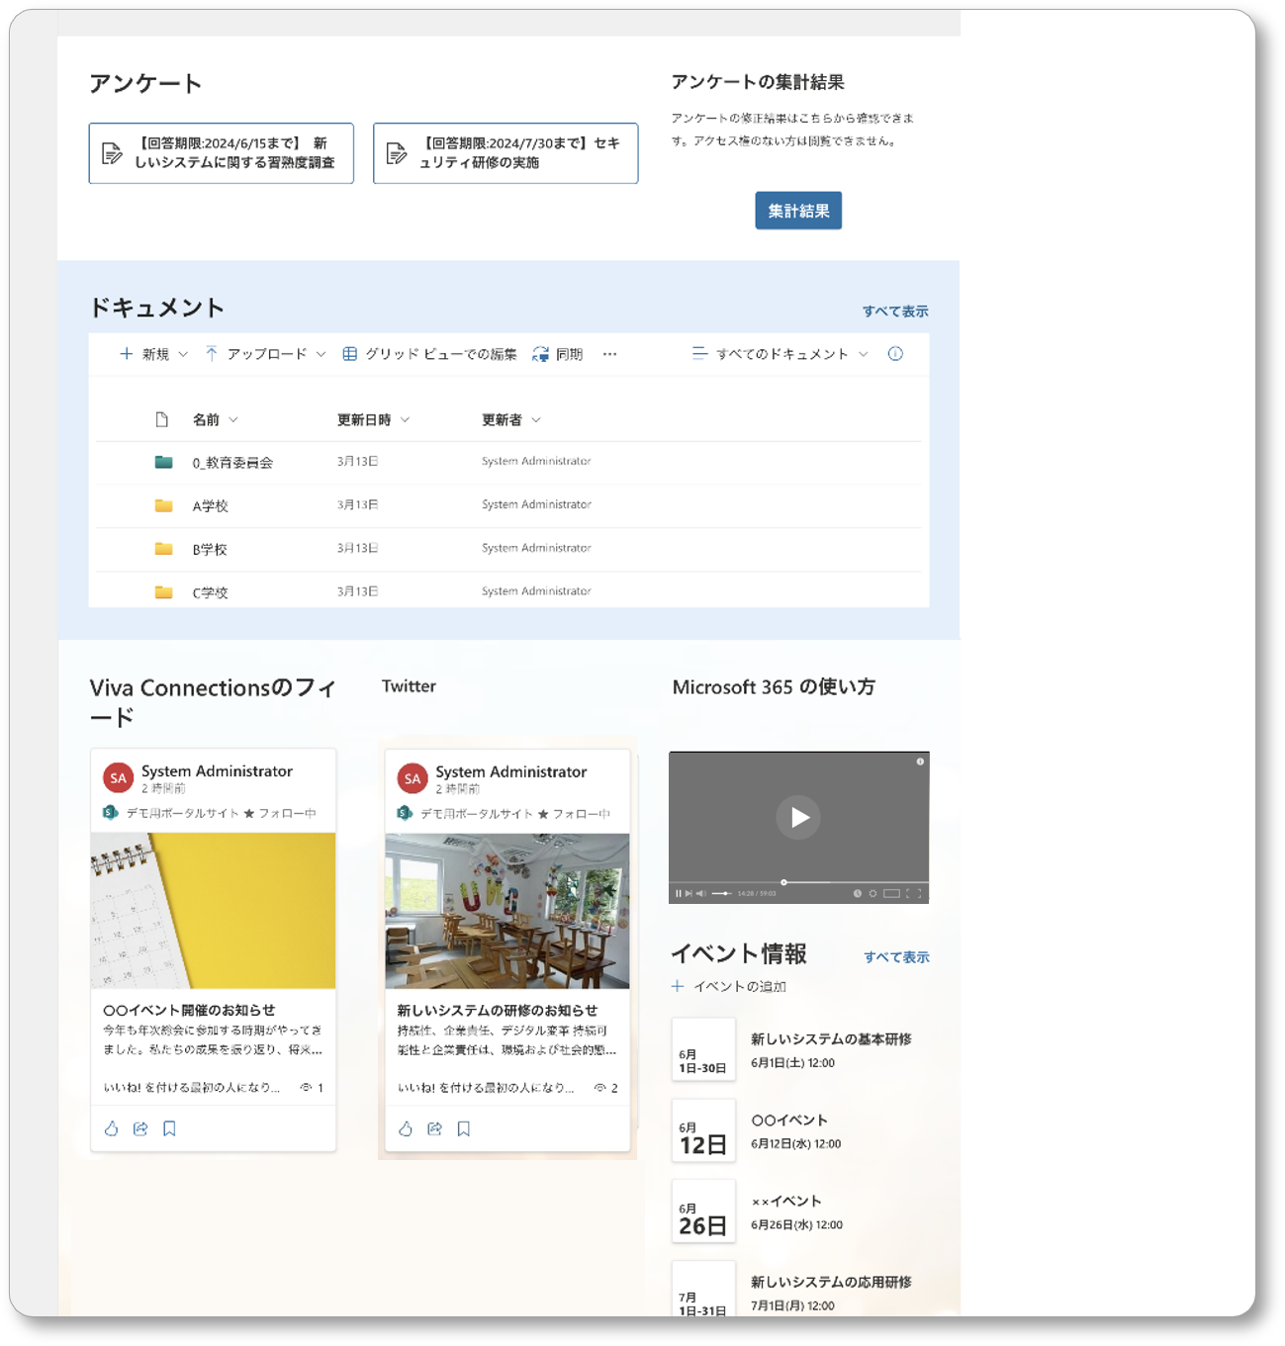Image resolution: width=1285 pixels, height=1346 pixels.
Task: Open the more options ellipsis in document toolbar
Action: point(610,354)
